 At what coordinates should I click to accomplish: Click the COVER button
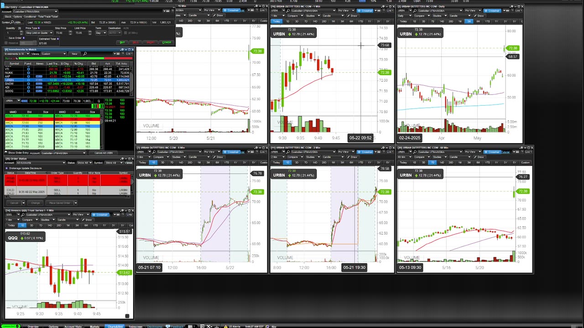(167, 42)
